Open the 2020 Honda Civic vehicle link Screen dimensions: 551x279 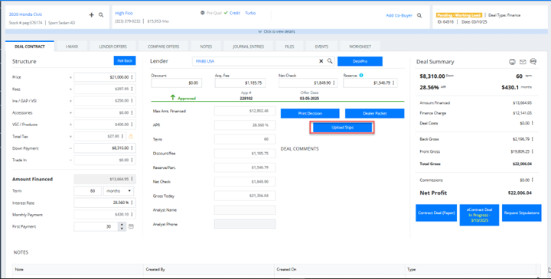25,15
